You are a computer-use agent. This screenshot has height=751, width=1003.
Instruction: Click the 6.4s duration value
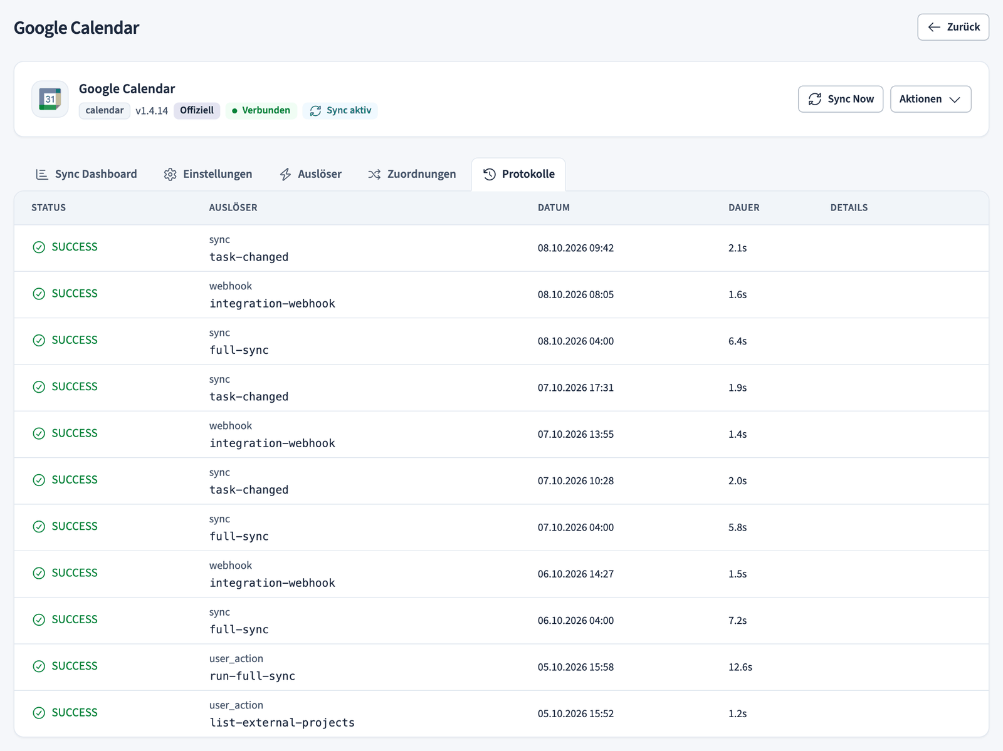[x=737, y=341]
